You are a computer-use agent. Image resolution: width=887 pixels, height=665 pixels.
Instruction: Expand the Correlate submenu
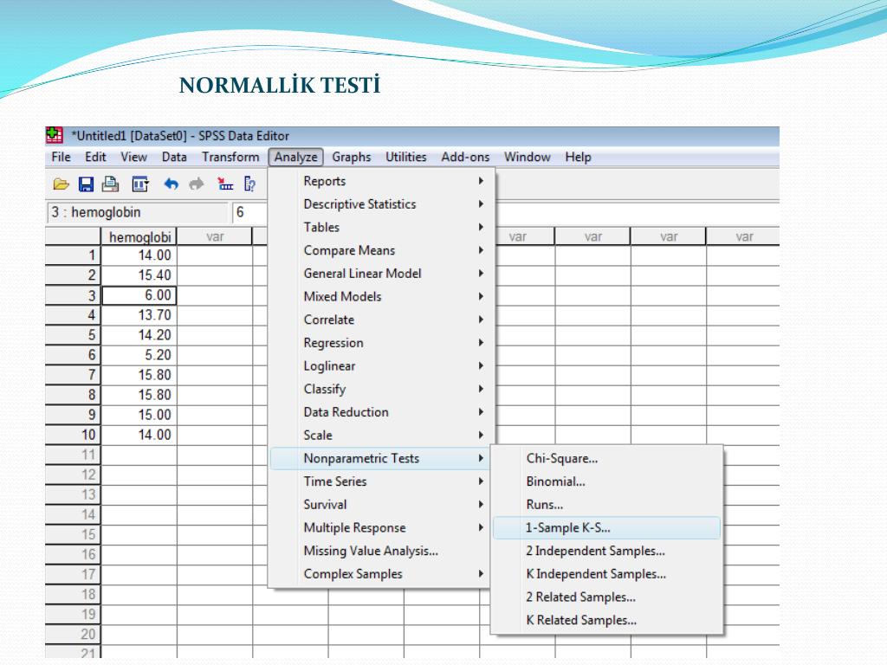tap(380, 320)
